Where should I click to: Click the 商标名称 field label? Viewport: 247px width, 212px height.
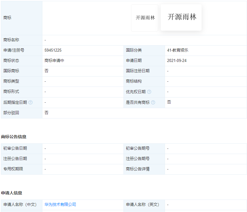[11, 40]
